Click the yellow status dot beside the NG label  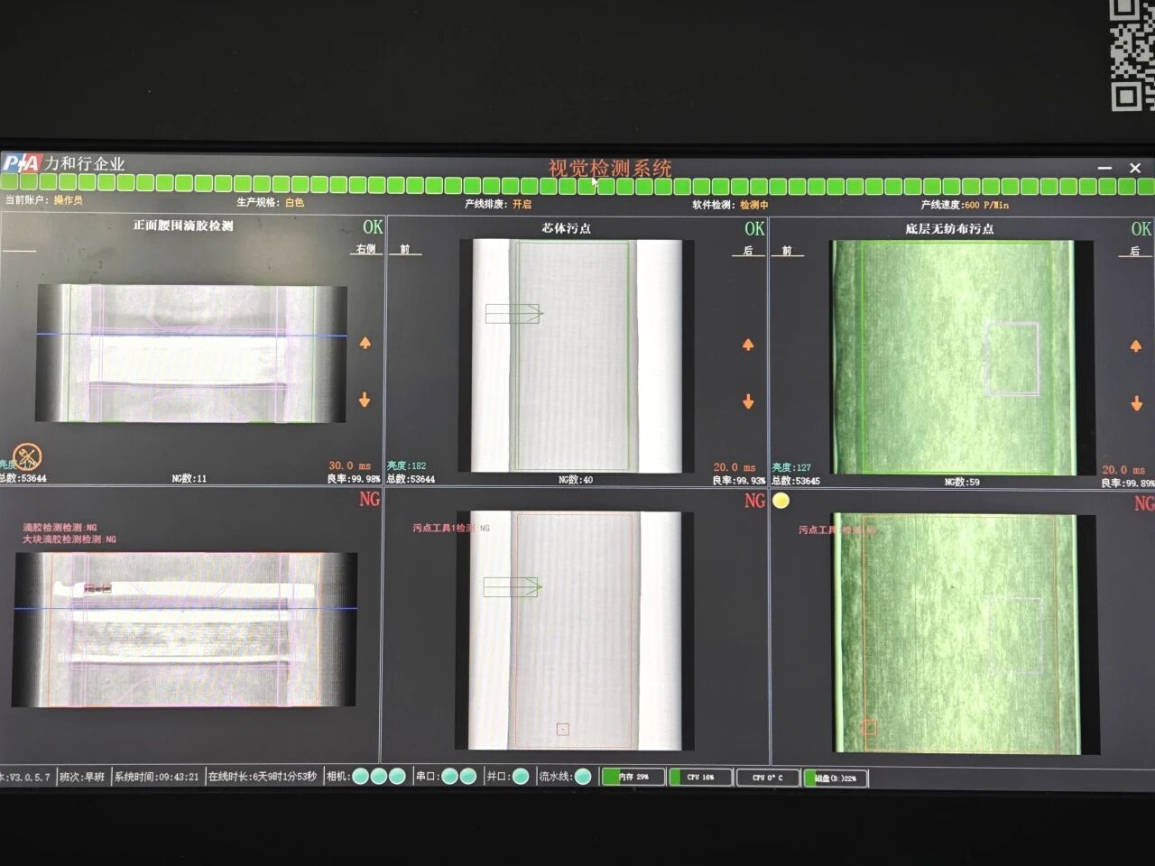[x=781, y=501]
